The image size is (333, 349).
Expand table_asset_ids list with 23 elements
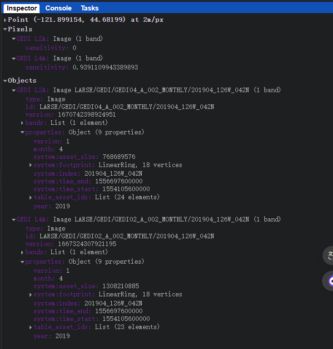point(30,327)
